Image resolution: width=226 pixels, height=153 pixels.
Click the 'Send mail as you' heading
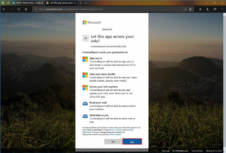pyautogui.click(x=99, y=115)
